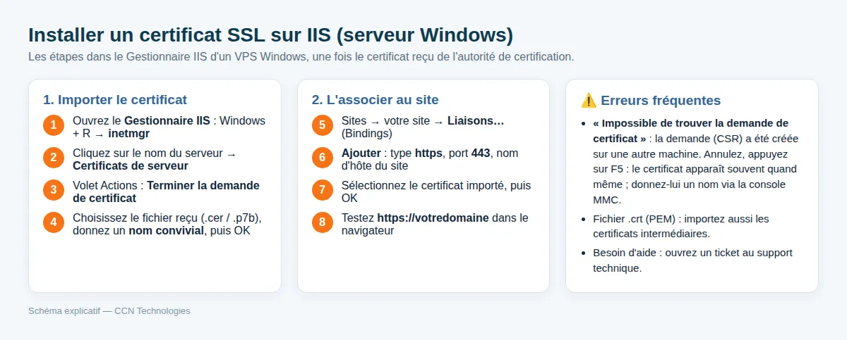Select the heading "2. L'associer au site"
Screen dimensions: 847x340
tap(376, 100)
